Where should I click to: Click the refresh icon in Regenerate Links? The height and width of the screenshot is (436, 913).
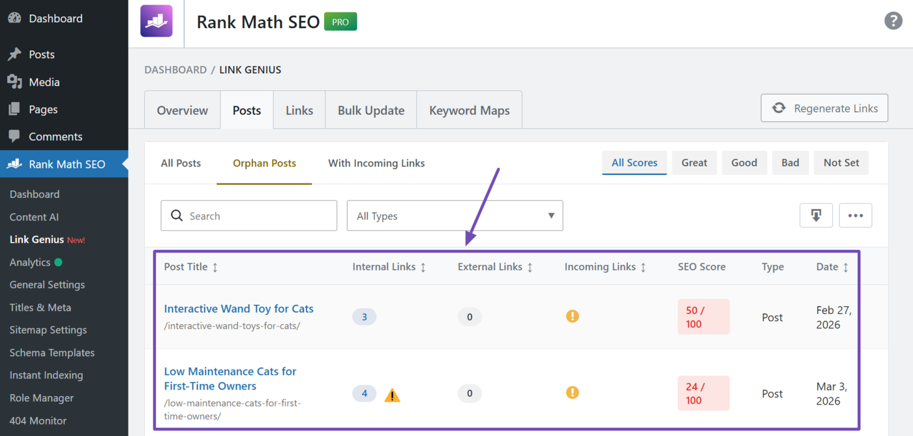point(779,108)
